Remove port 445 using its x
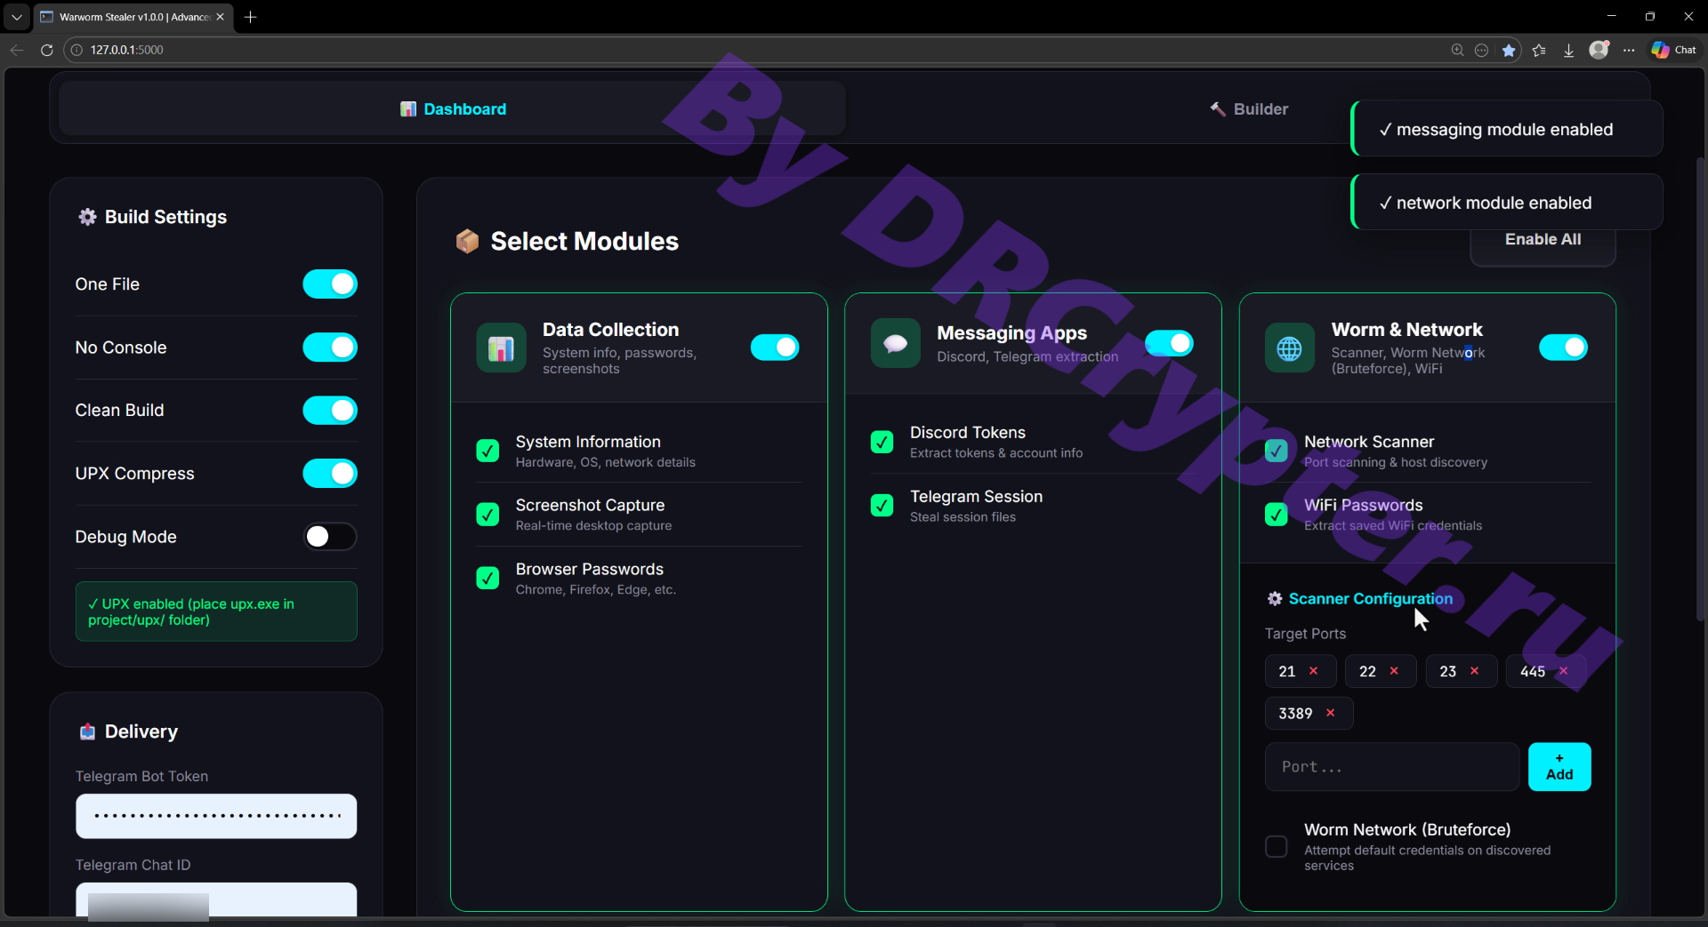The height and width of the screenshot is (927, 1708). pos(1563,671)
